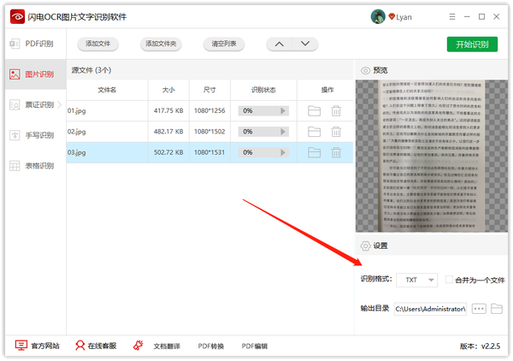The height and width of the screenshot is (361, 513).
Task: Delete 02.jpg using its trash icon
Action: click(336, 131)
